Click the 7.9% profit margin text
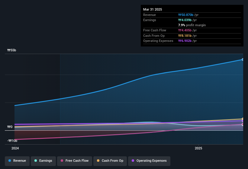248x169 pixels. click(192, 25)
